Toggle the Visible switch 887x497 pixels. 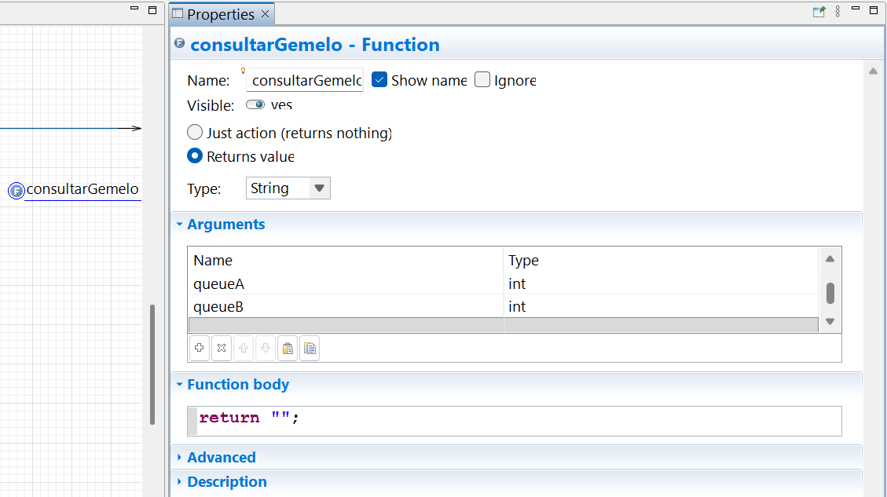pyautogui.click(x=255, y=104)
